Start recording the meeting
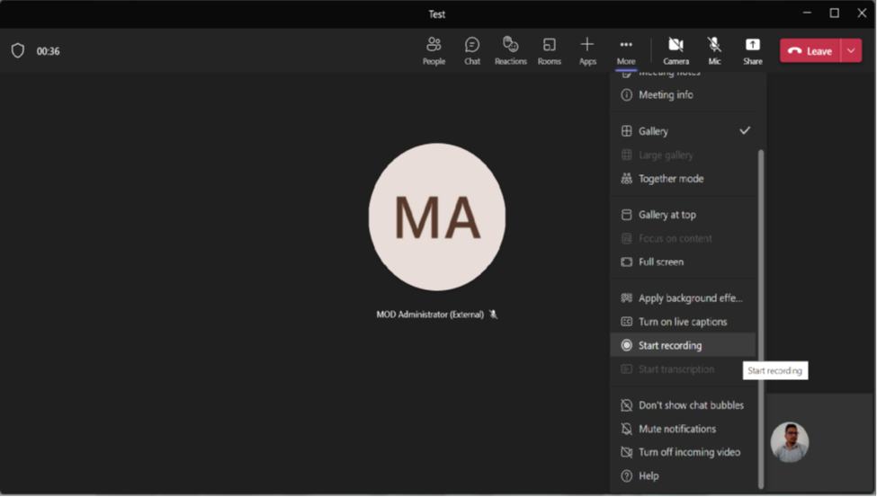This screenshot has height=497, width=877. (683, 345)
